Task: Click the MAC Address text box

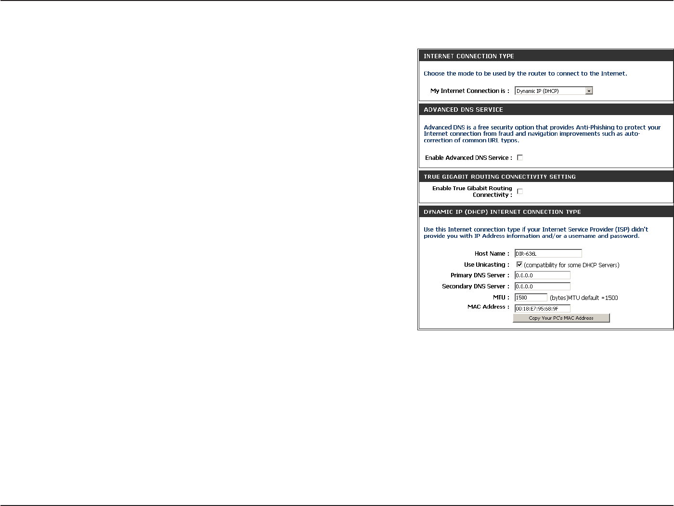Action: 543,309
